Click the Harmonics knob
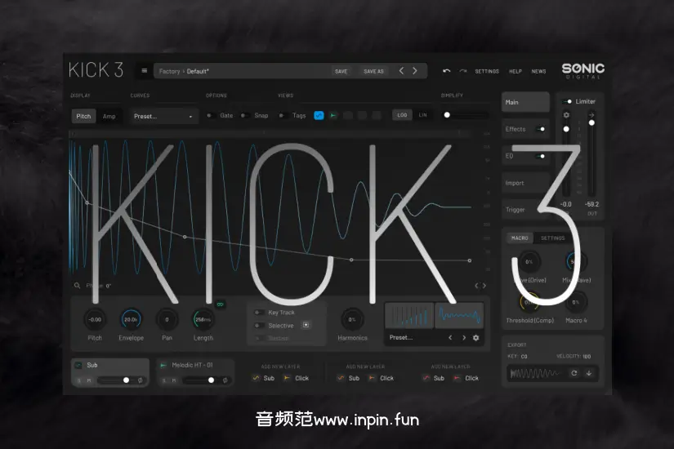Screen dimensions: 674x449 pos(352,319)
